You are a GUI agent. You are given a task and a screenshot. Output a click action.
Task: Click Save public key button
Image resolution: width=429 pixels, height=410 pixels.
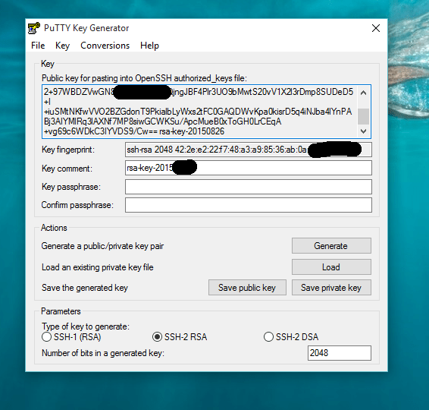click(247, 288)
